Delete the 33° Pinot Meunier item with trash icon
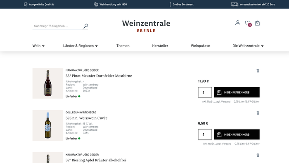 point(258,71)
